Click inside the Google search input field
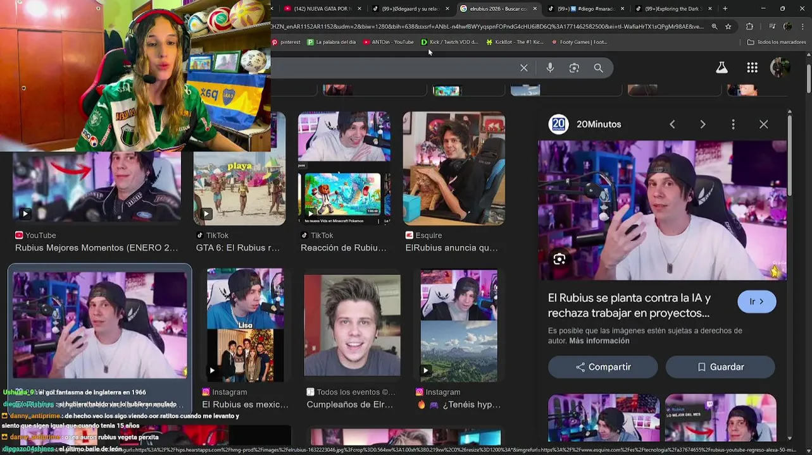 [392, 68]
